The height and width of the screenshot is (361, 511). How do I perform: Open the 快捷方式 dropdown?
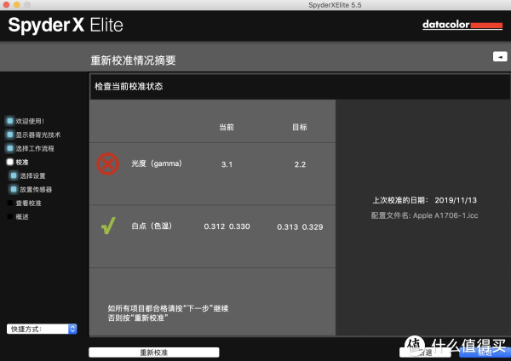[x=42, y=329]
